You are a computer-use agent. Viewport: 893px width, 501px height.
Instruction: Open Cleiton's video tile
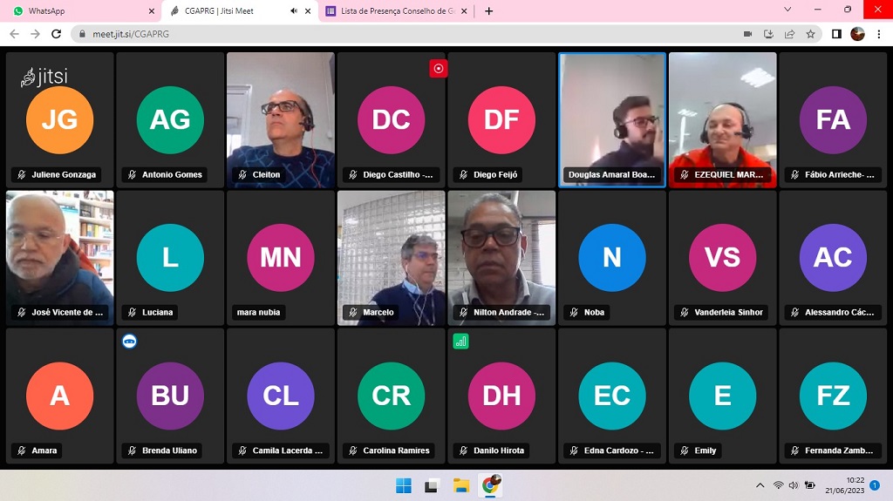tap(281, 120)
